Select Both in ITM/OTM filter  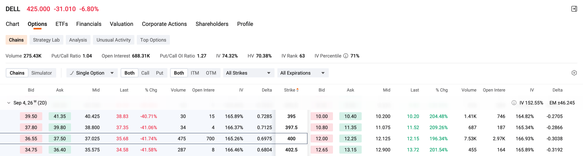179,73
